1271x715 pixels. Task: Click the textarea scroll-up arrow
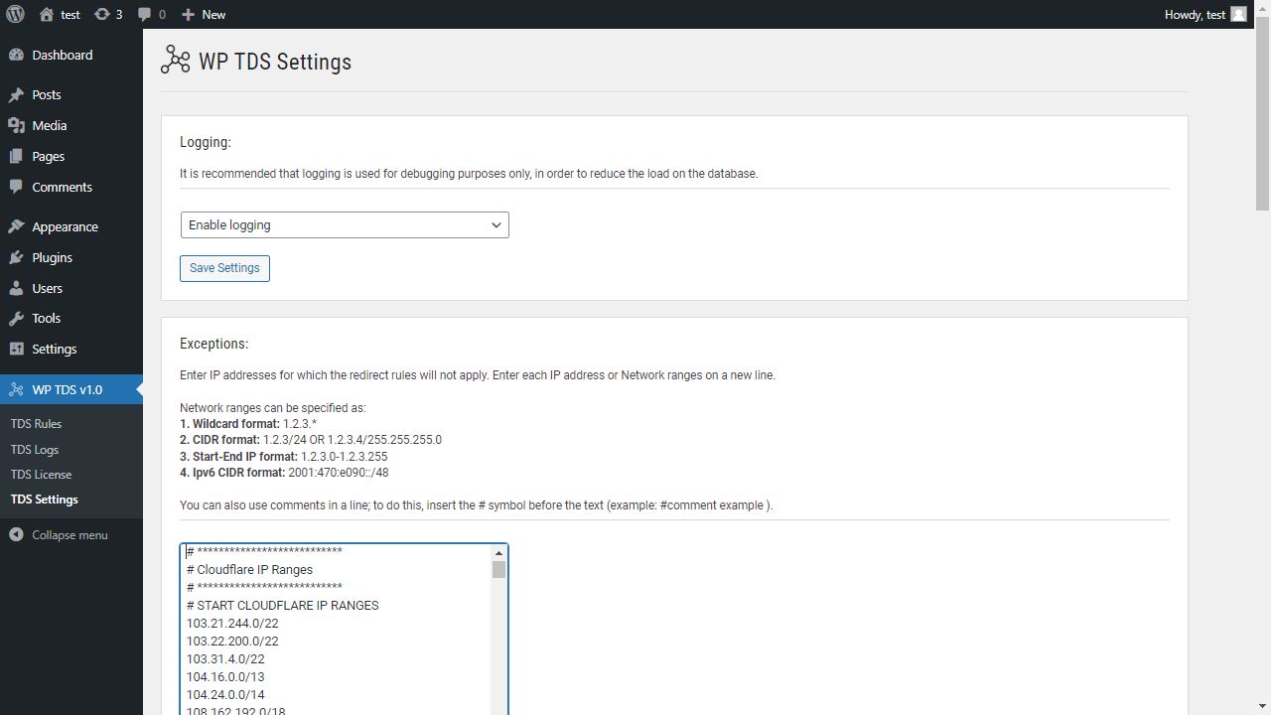click(498, 553)
